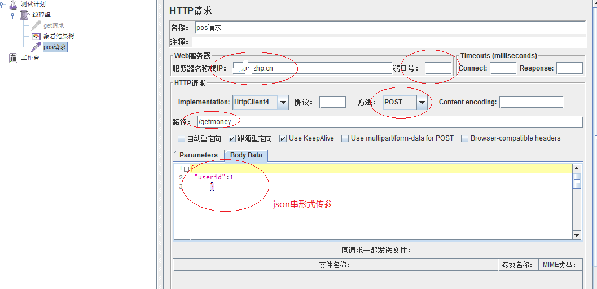This screenshot has height=289, width=597.
Task: Click the body editor vertical scrollbar thumb
Action: (x=577, y=181)
